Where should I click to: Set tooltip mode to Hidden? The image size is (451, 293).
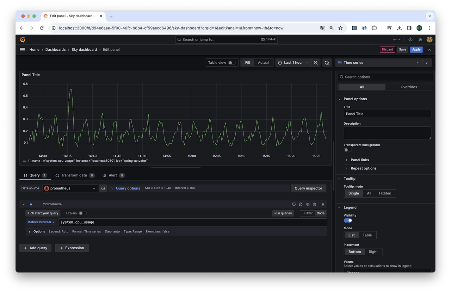point(385,193)
